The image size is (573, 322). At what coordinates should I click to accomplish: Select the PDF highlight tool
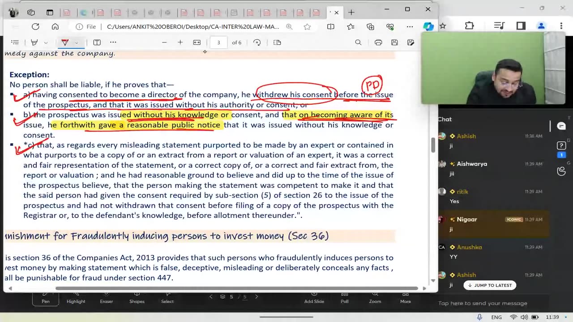click(34, 42)
